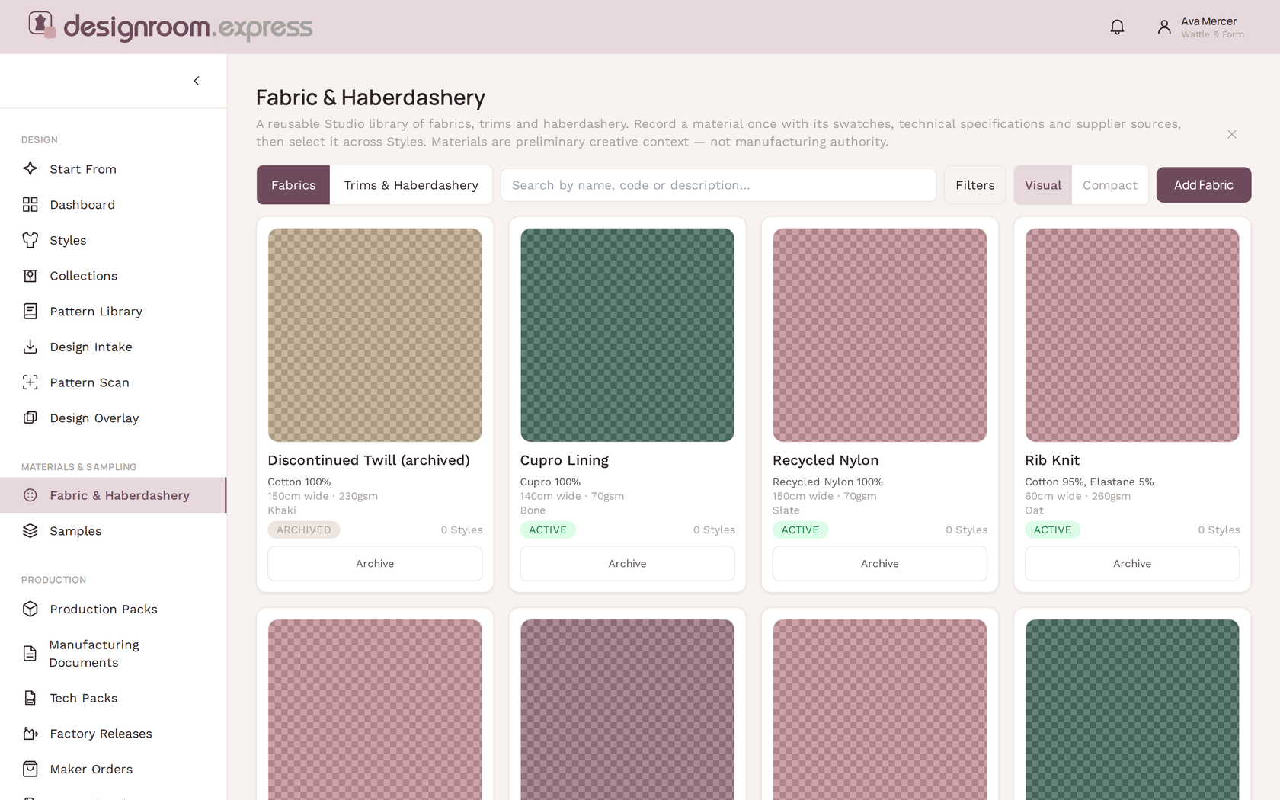Open the Filters panel
Image resolution: width=1280 pixels, height=800 pixels.
click(975, 185)
